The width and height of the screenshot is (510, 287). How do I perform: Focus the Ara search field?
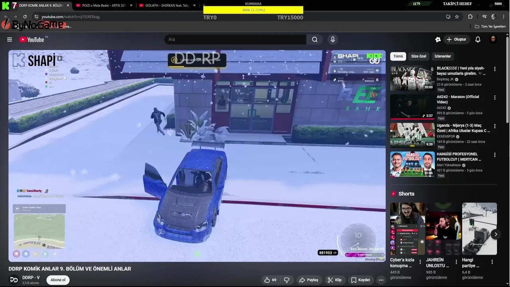click(x=235, y=39)
